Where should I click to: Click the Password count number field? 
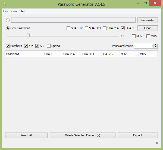tap(144, 46)
